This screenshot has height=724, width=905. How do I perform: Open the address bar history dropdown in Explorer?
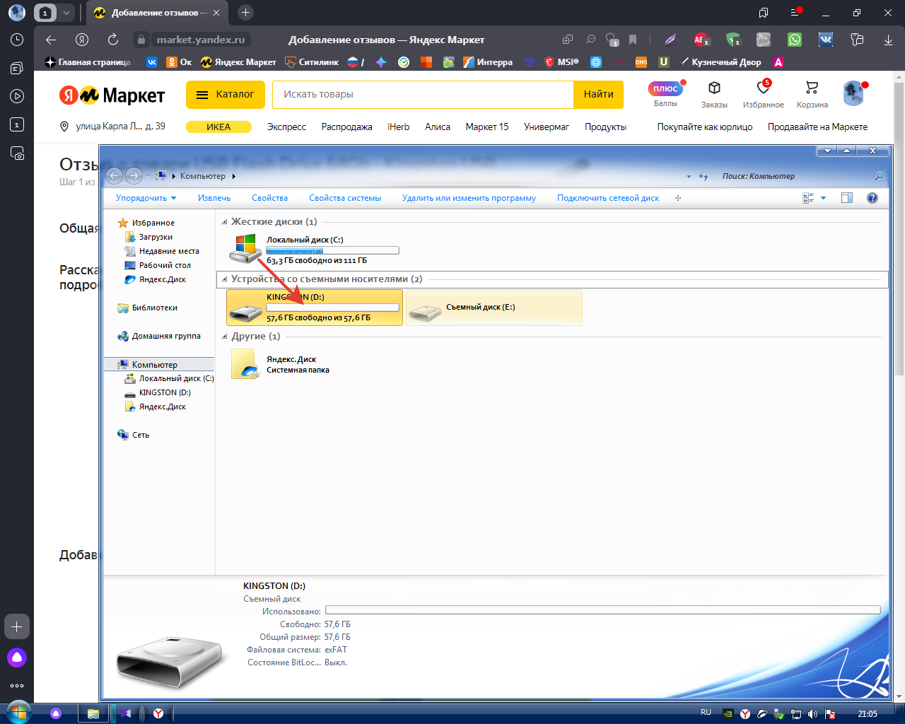[689, 176]
